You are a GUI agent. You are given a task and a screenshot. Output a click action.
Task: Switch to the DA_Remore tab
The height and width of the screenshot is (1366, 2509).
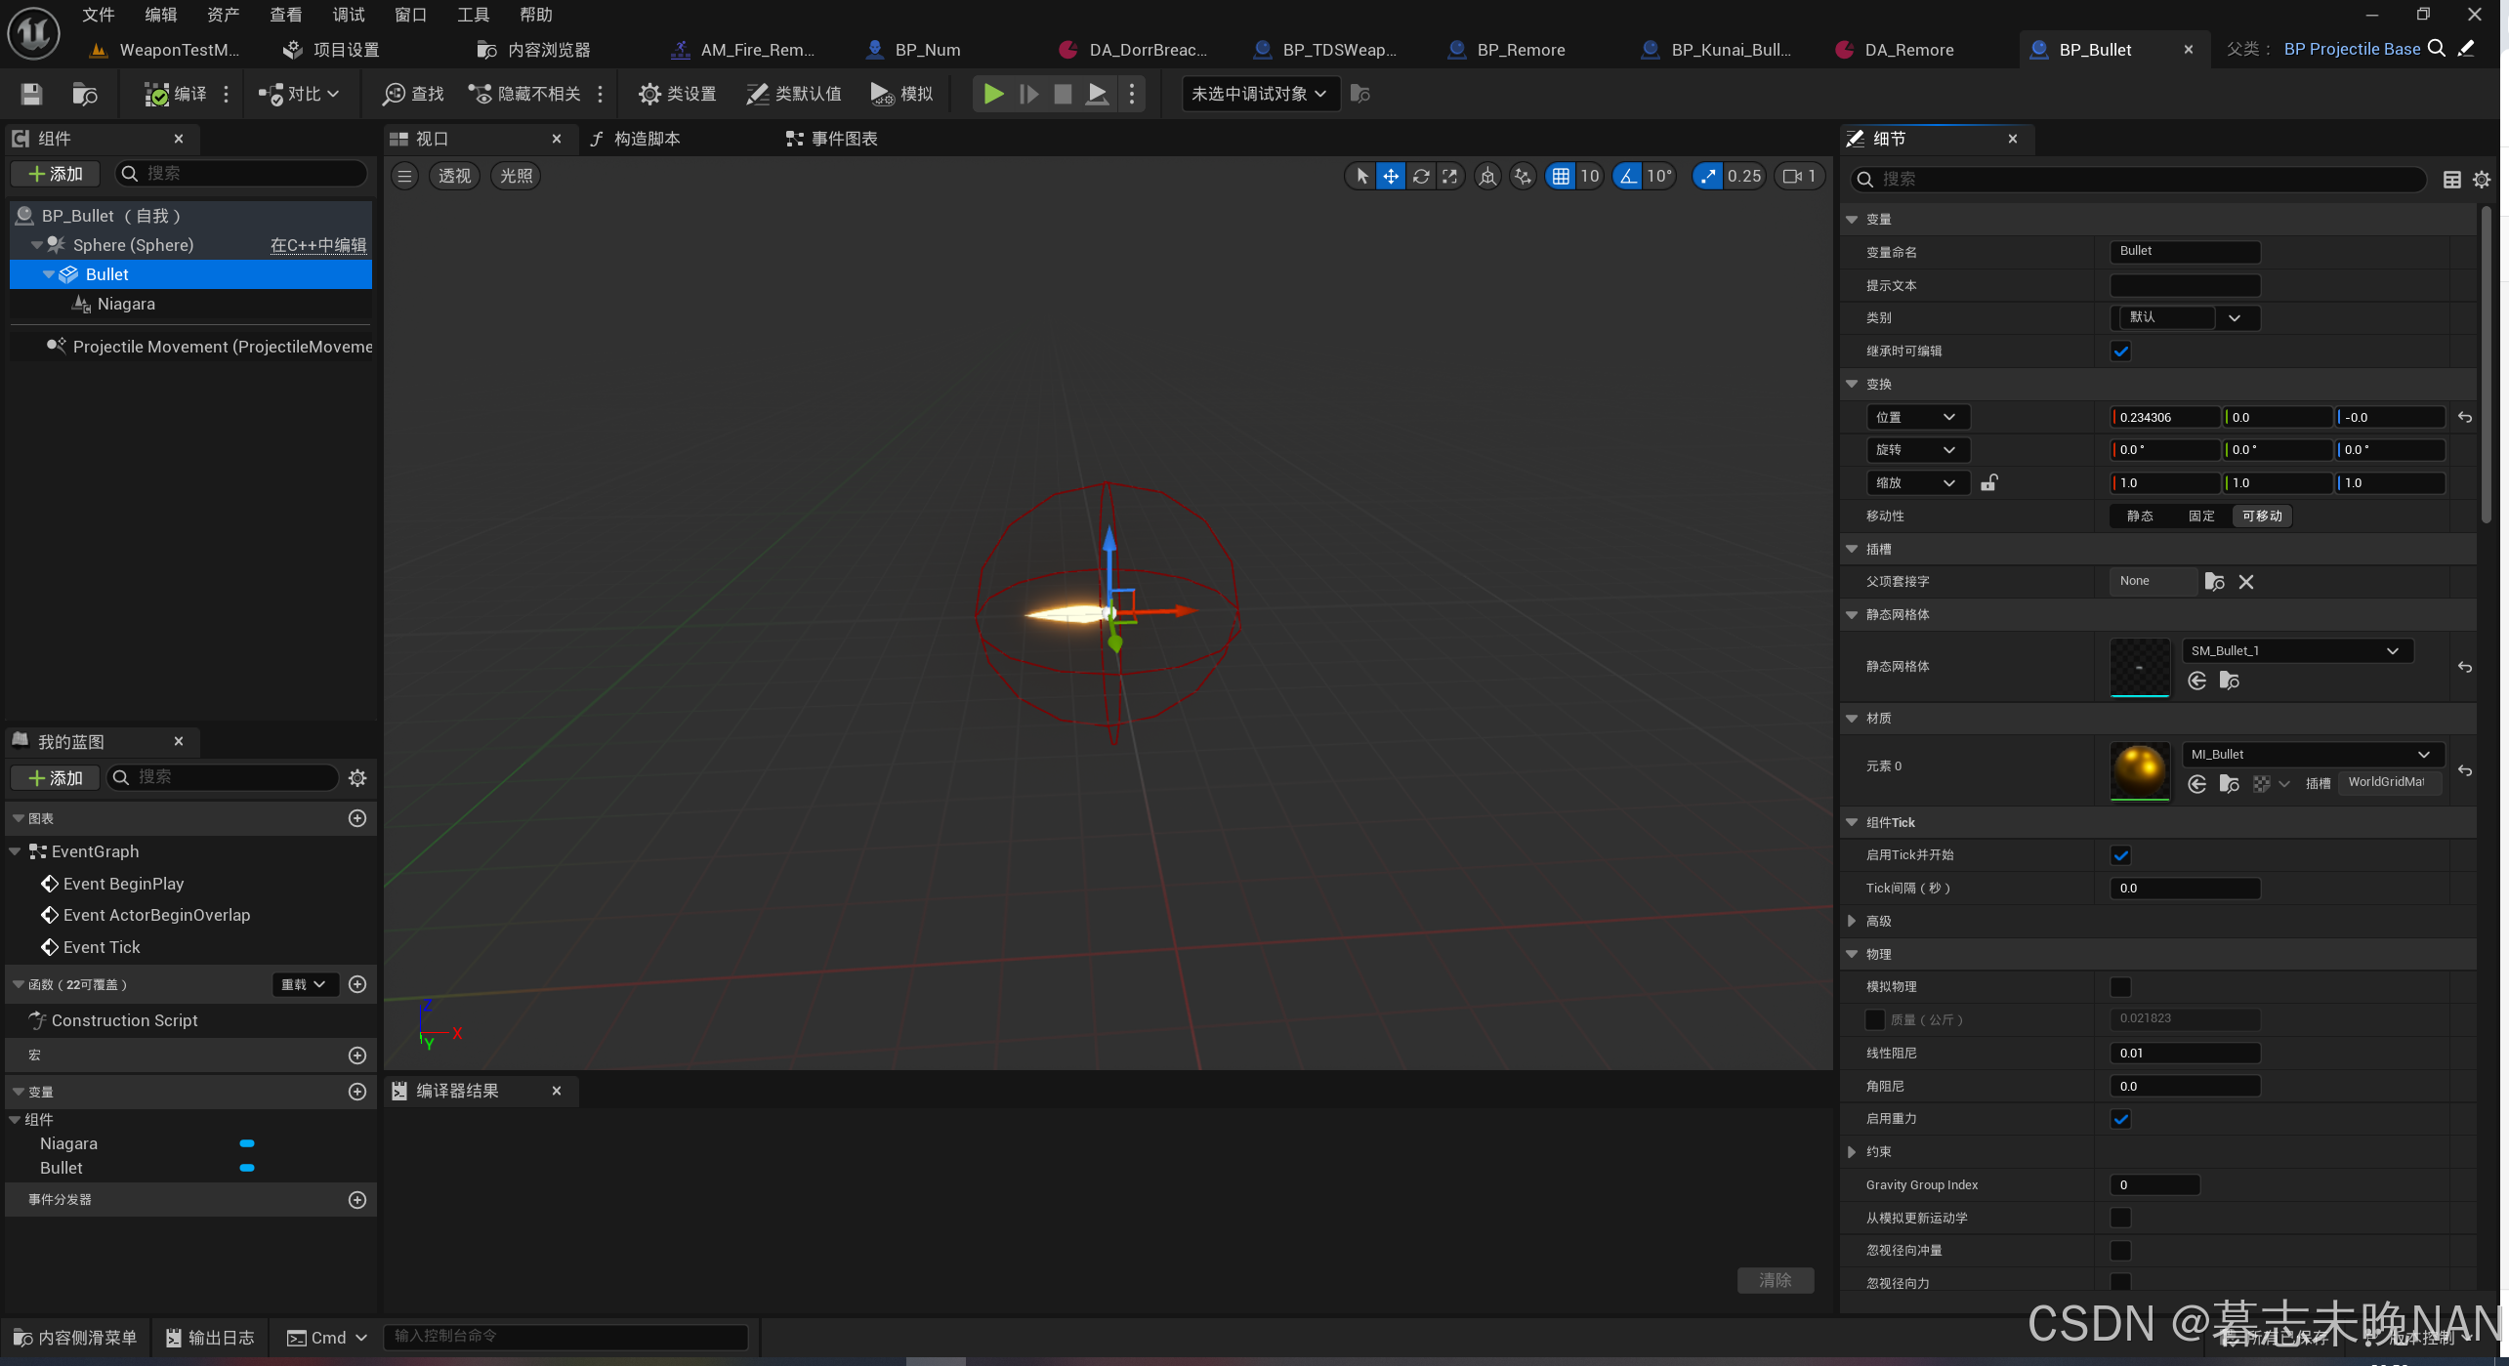[1897, 50]
